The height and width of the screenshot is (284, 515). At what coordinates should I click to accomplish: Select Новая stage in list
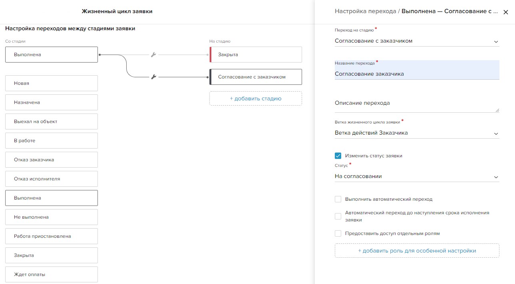point(52,83)
